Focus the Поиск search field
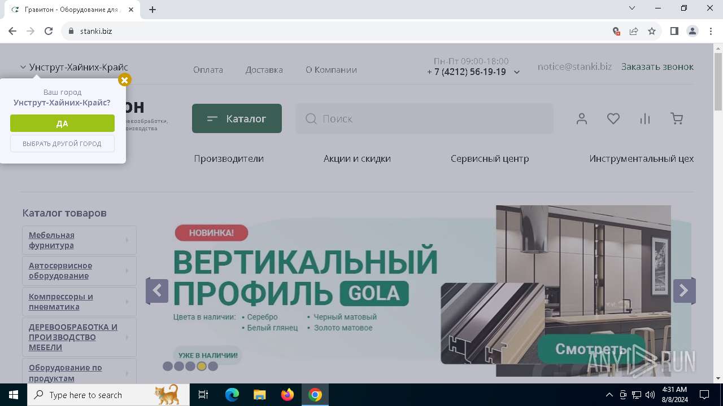Screen dimensions: 723x406 pos(424,118)
